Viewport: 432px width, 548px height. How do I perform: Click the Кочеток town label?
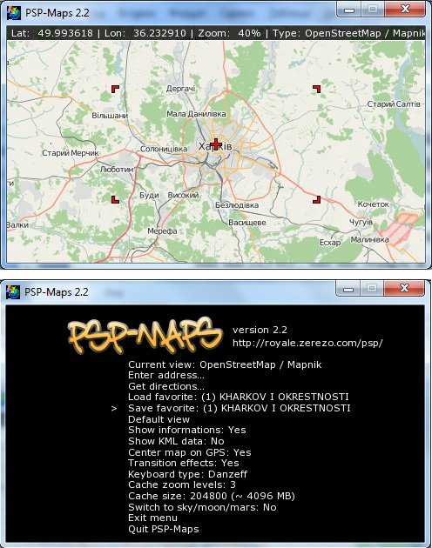[373, 204]
